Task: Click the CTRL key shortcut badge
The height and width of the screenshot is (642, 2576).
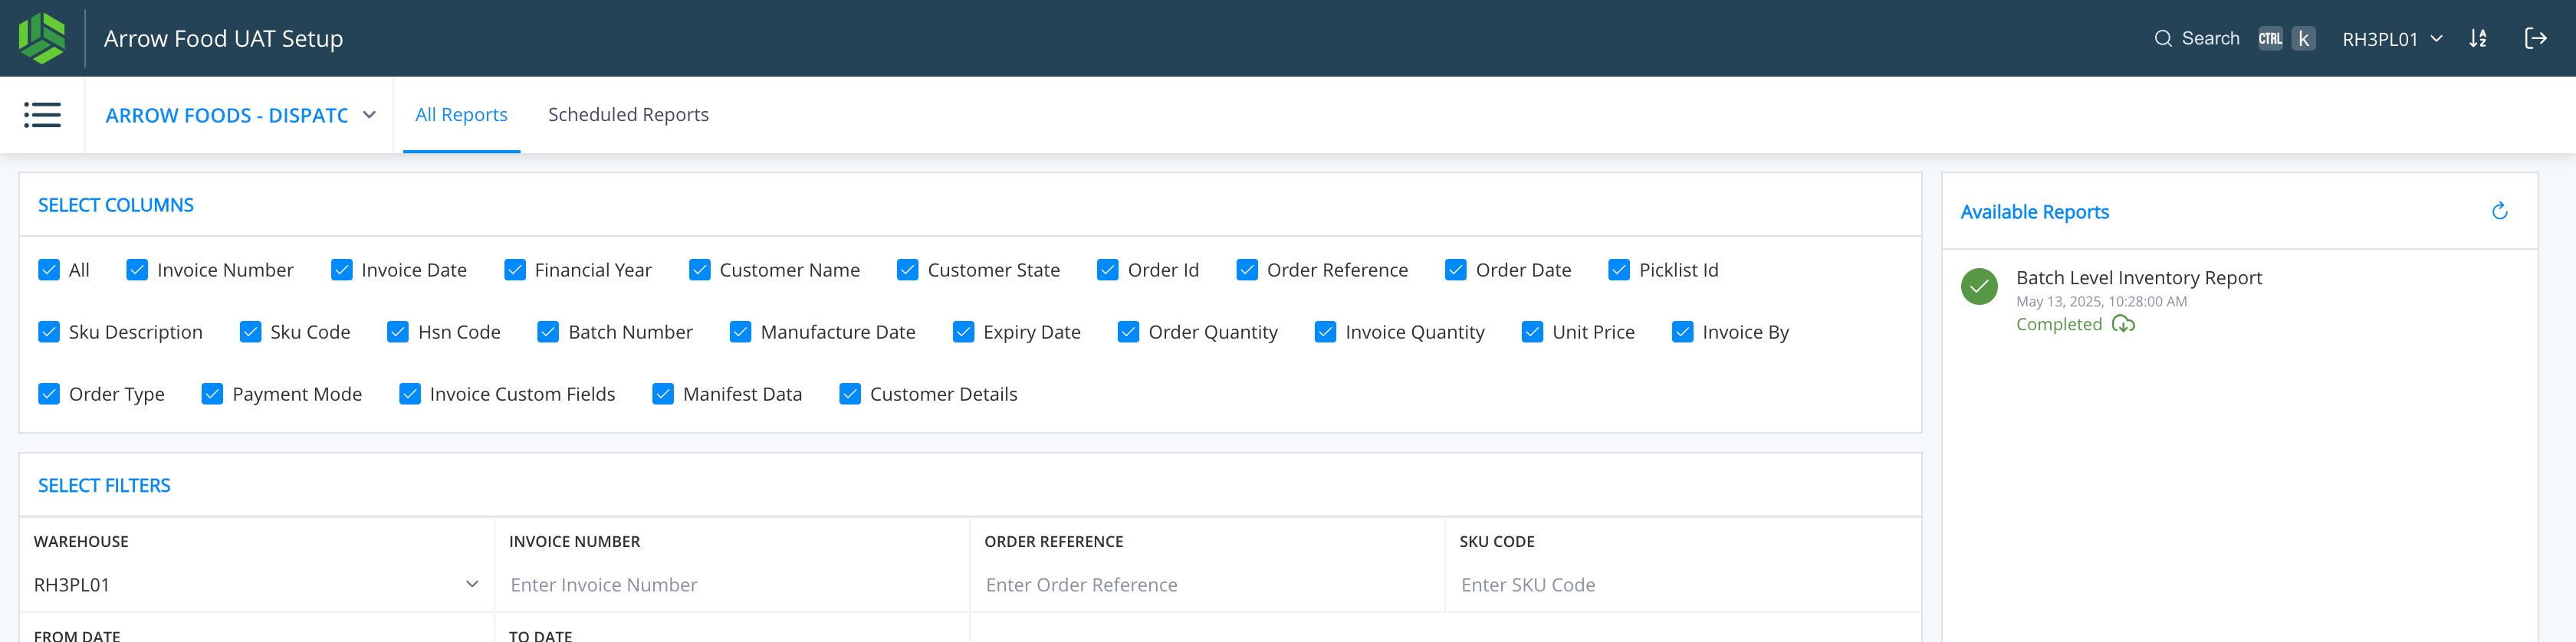Action: [2270, 39]
